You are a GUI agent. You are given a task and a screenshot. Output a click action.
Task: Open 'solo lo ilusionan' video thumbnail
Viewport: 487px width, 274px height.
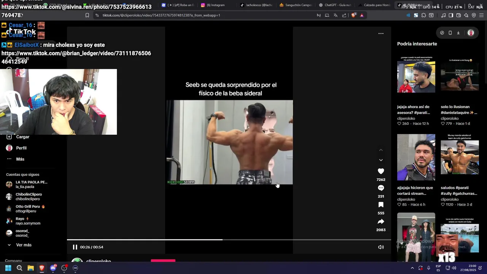(x=460, y=75)
